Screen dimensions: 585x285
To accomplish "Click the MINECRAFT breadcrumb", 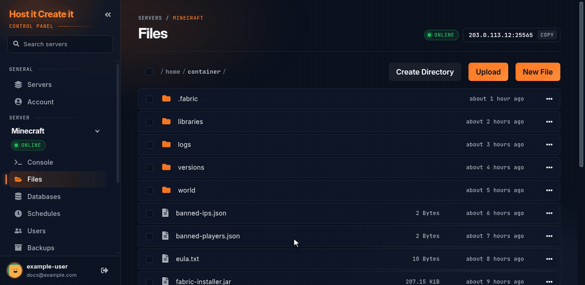I will click(x=188, y=18).
